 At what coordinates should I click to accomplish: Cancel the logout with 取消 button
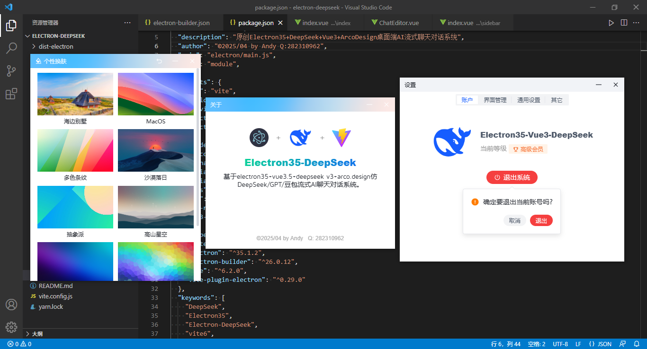click(515, 220)
